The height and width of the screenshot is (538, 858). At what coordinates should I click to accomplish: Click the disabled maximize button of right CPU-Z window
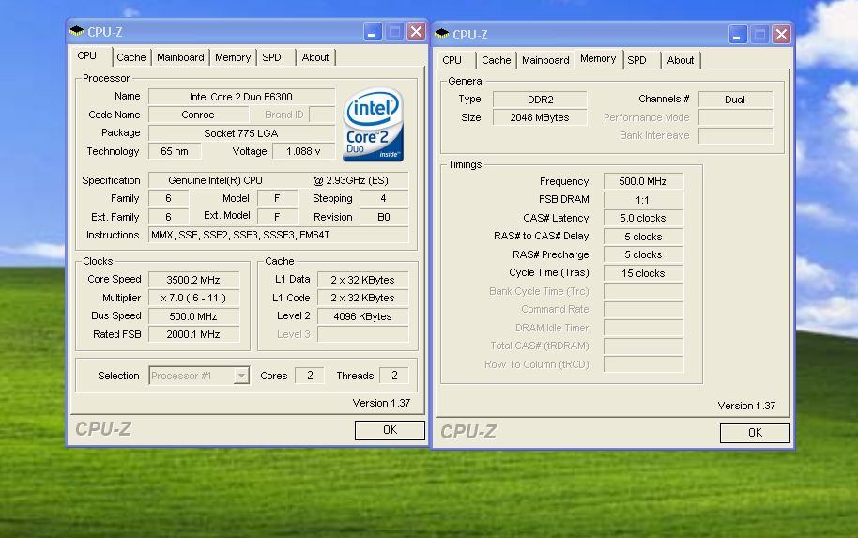point(759,35)
